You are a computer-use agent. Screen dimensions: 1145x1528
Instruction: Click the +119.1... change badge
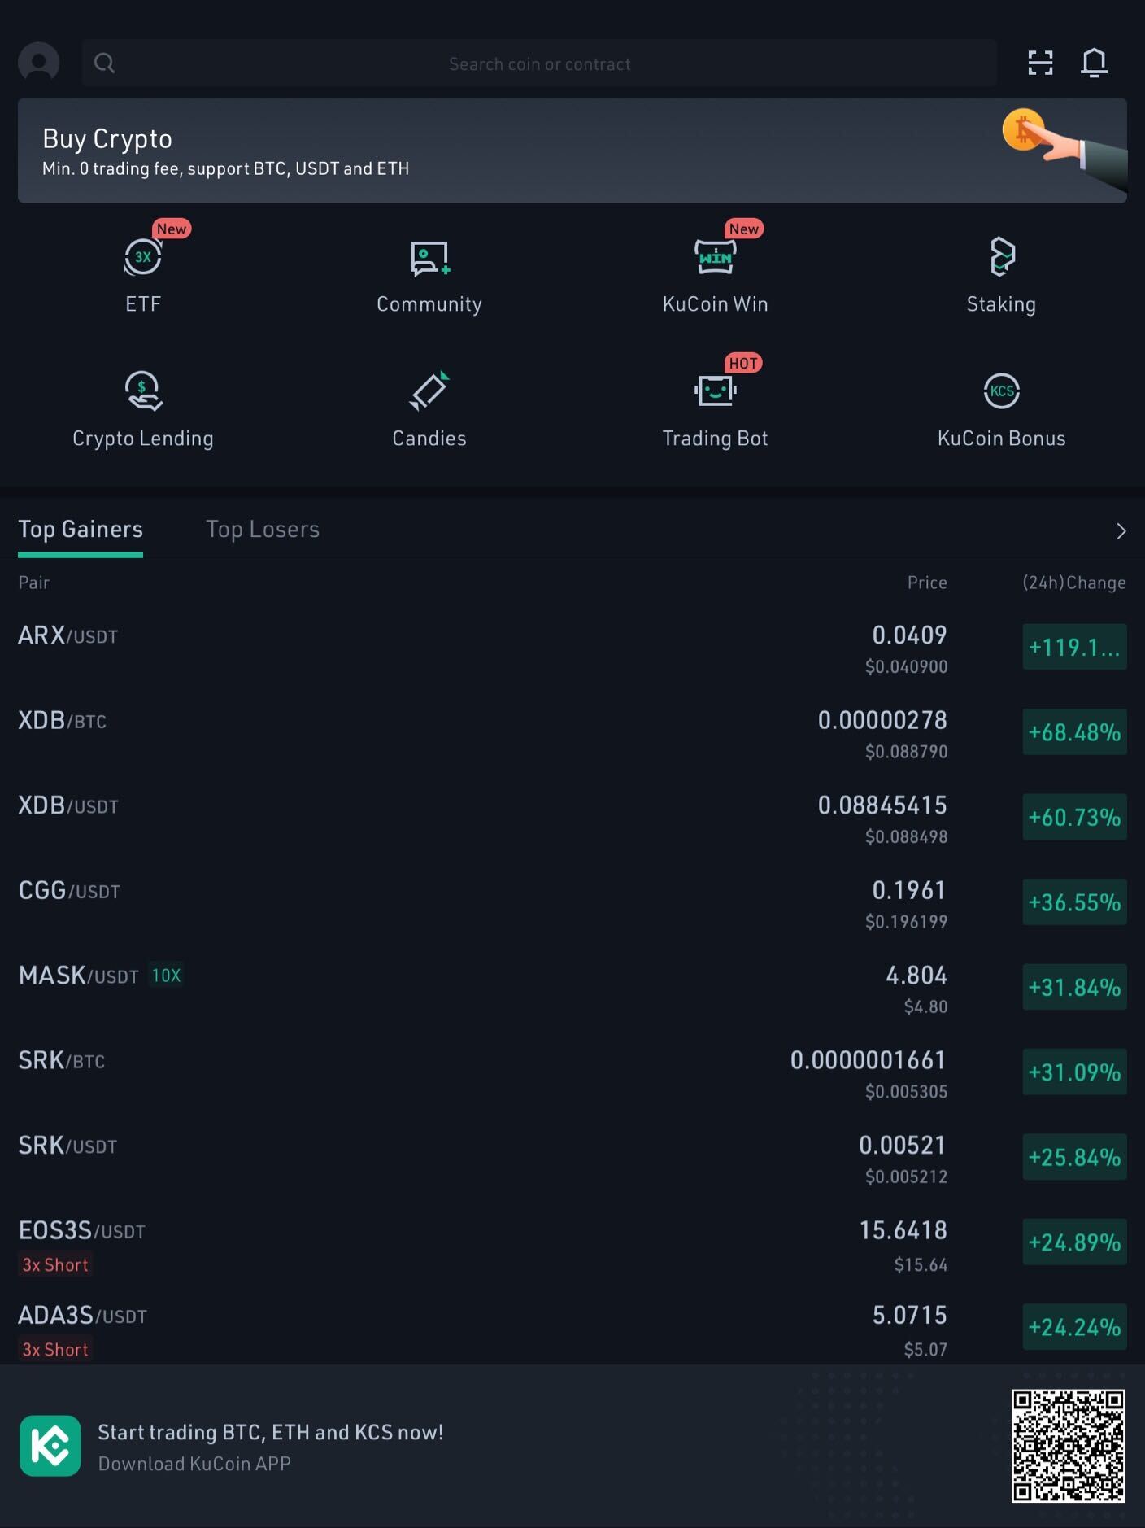(1074, 647)
